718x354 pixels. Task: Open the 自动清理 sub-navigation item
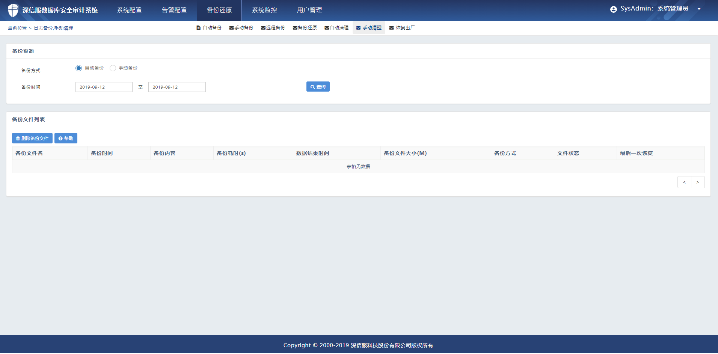[x=336, y=28]
